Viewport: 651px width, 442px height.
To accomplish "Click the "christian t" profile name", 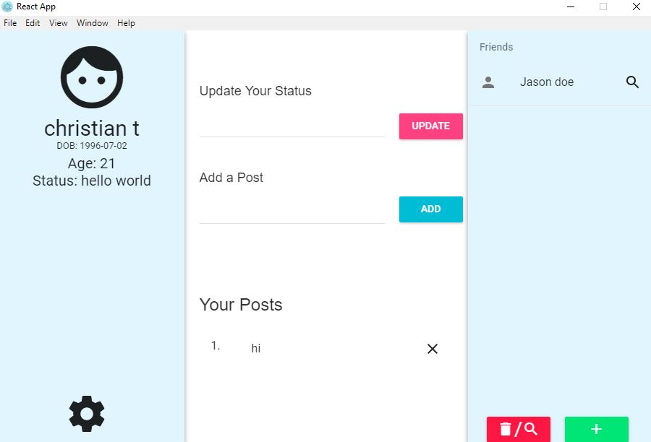I will (92, 128).
